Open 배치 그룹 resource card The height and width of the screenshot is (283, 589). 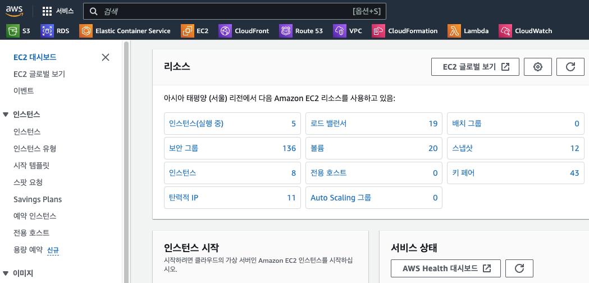(x=515, y=124)
